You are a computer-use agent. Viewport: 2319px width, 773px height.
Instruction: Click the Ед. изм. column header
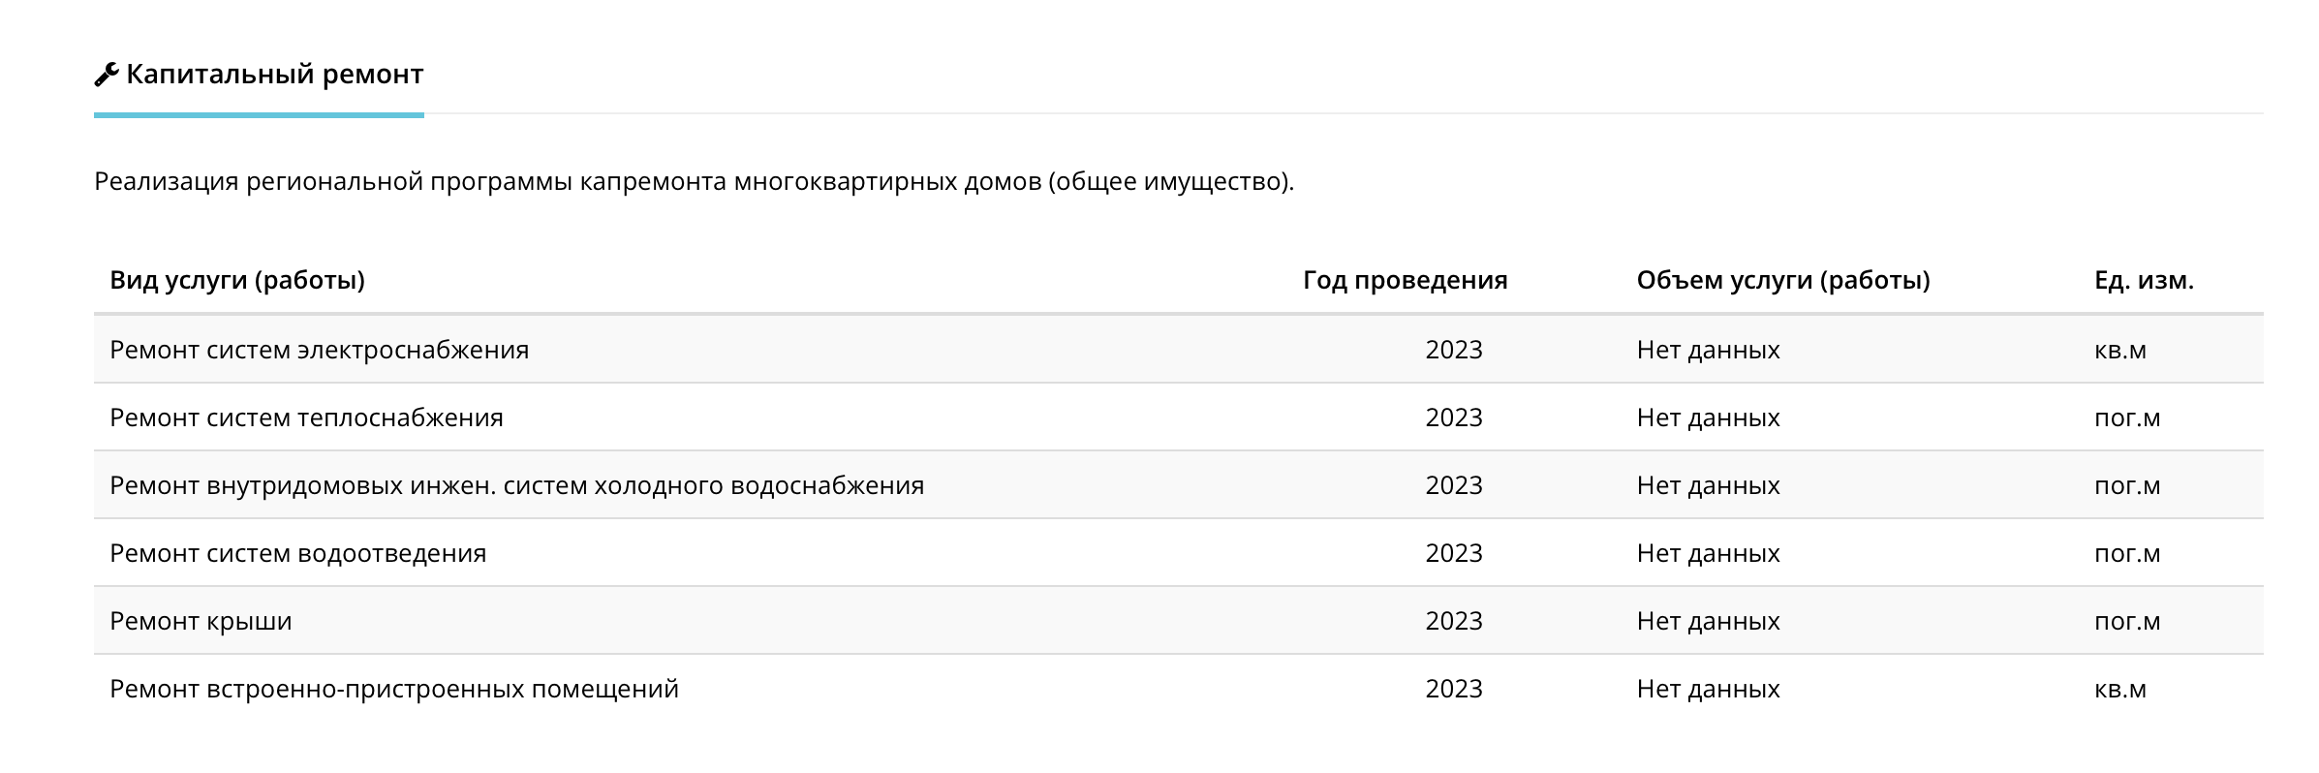pos(2144,281)
